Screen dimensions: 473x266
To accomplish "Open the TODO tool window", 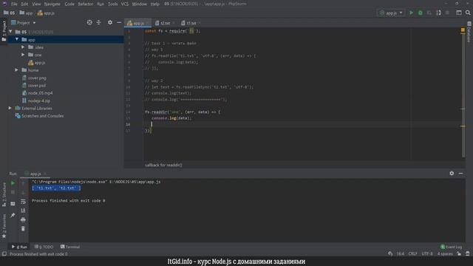I will [44, 247].
